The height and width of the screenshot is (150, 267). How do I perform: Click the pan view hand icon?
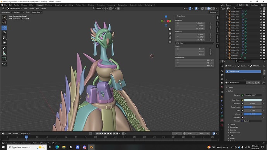tap(170, 34)
